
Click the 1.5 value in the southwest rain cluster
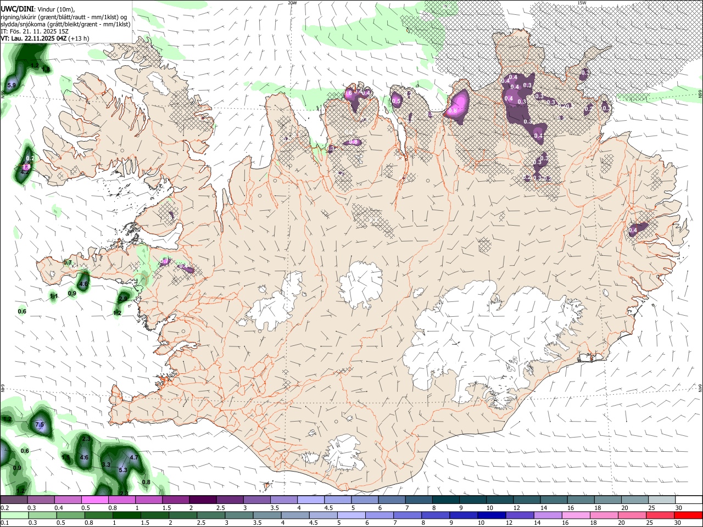(x=66, y=457)
